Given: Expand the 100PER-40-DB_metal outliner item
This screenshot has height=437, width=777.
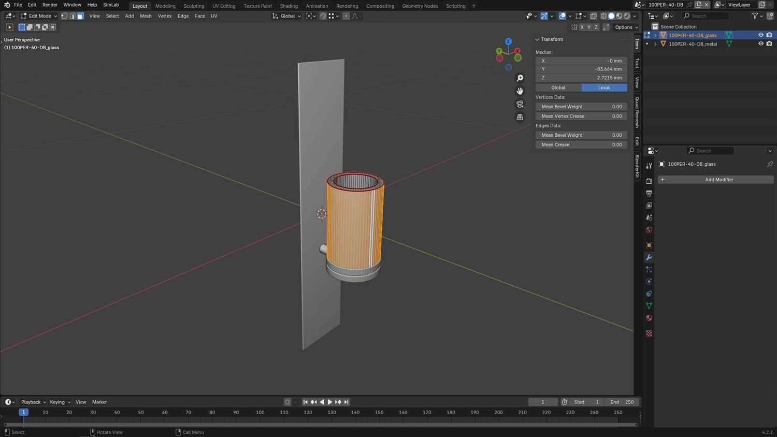Looking at the screenshot, I should [x=655, y=43].
